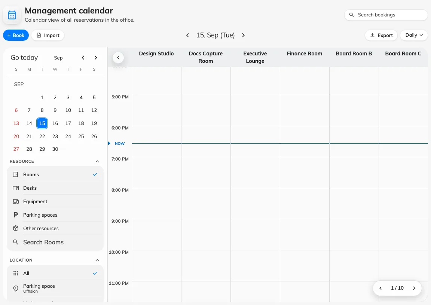Click the Executive Lounge column header
Screen dimensions: 431x305
point(255,57)
